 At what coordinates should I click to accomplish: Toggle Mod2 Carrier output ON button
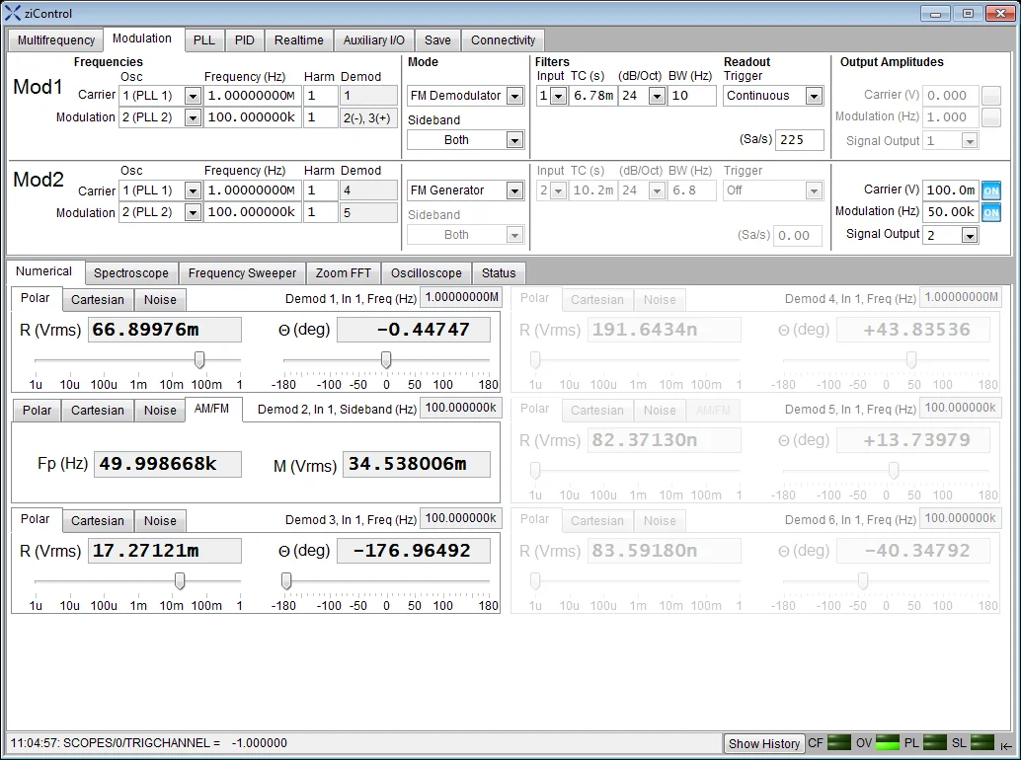[991, 190]
